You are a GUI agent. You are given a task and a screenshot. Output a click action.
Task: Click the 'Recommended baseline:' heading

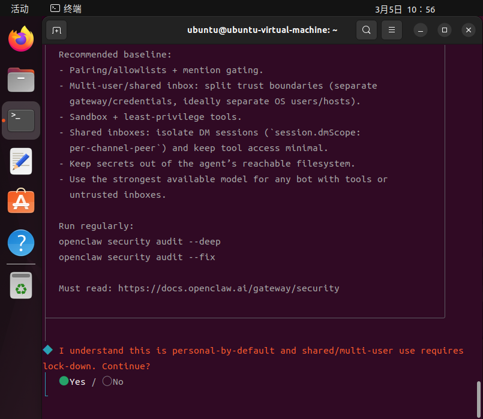pyautogui.click(x=115, y=55)
